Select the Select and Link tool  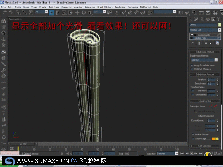tap(18, 12)
